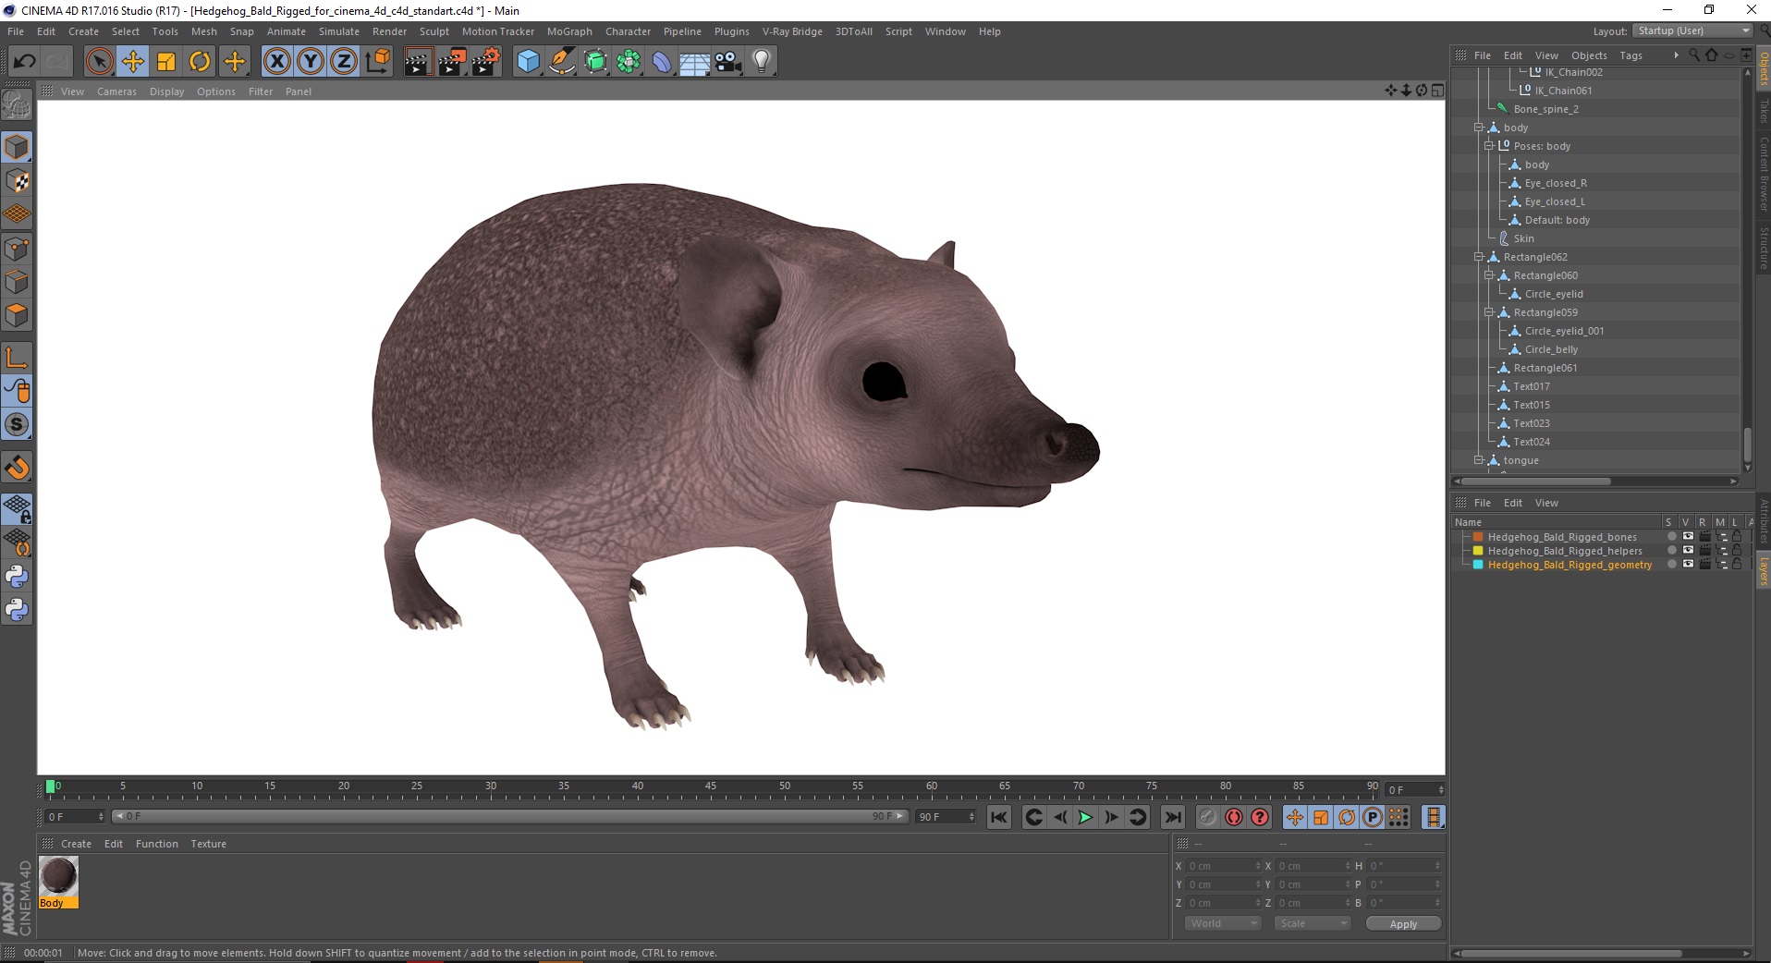Image resolution: width=1771 pixels, height=963 pixels.
Task: Click the first Python script icon
Action: [17, 577]
